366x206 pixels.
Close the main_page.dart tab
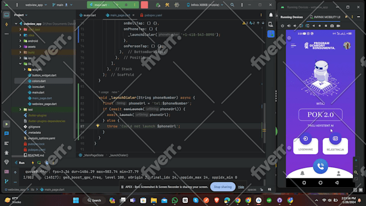(x=133, y=15)
